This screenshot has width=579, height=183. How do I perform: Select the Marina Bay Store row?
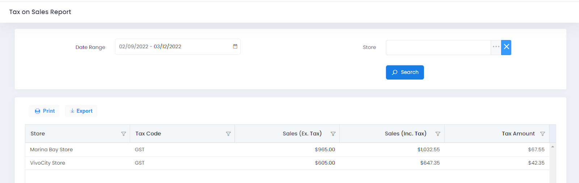[51, 150]
